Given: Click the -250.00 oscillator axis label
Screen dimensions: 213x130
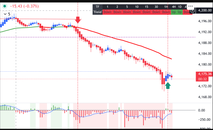Looking at the screenshot, I should pyautogui.click(x=204, y=120).
